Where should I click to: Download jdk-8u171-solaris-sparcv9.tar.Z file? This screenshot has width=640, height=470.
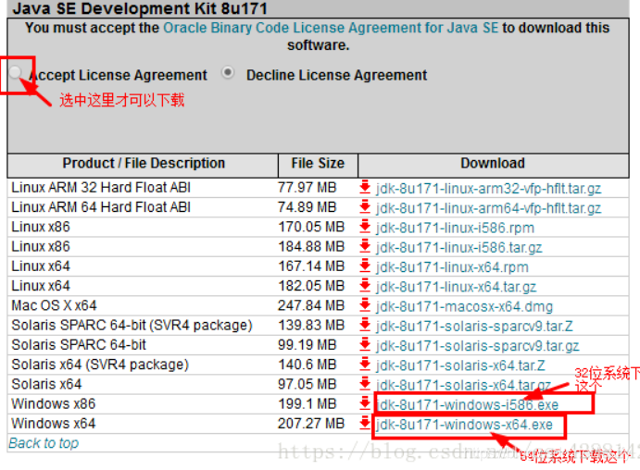click(x=474, y=326)
